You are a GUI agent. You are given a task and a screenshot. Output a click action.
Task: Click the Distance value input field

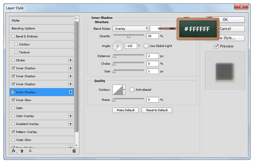pyautogui.click(x=153, y=56)
